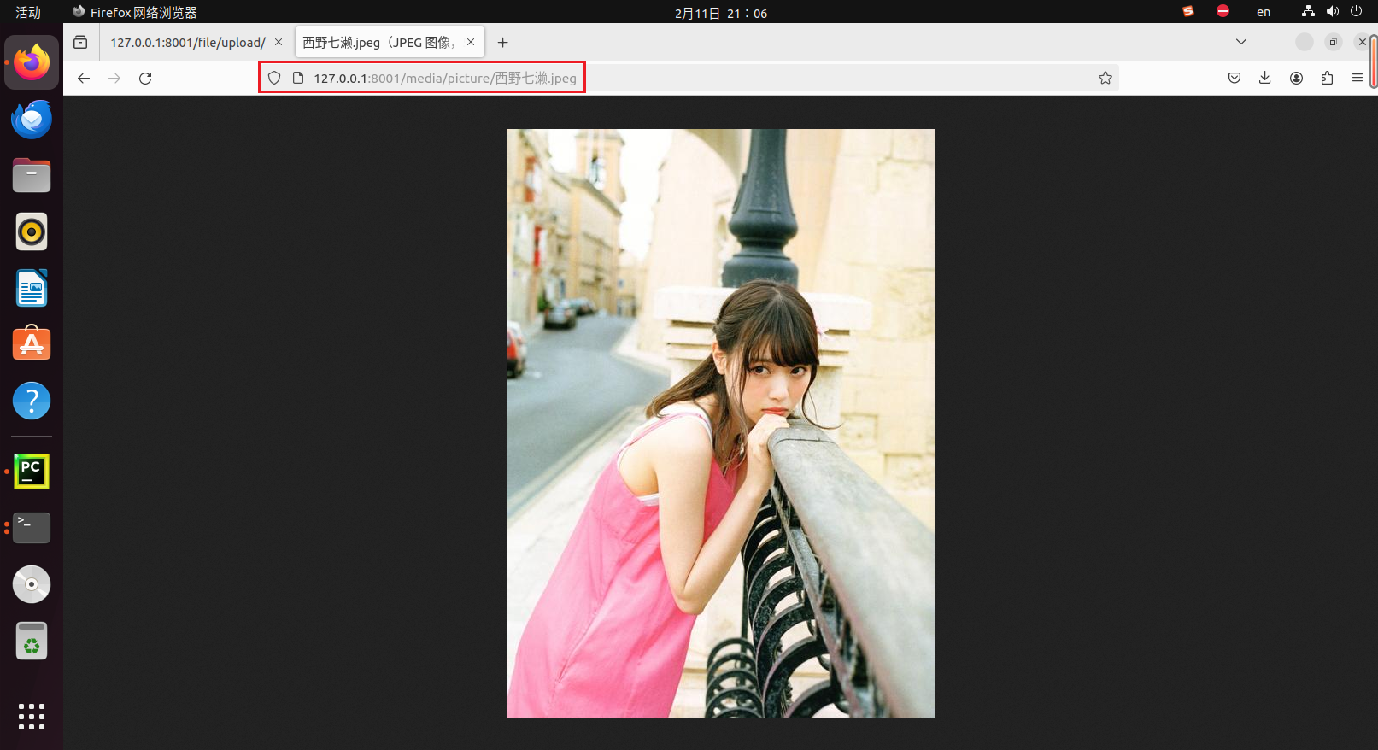
Task: Open the en input language indicator
Action: pyautogui.click(x=1263, y=13)
